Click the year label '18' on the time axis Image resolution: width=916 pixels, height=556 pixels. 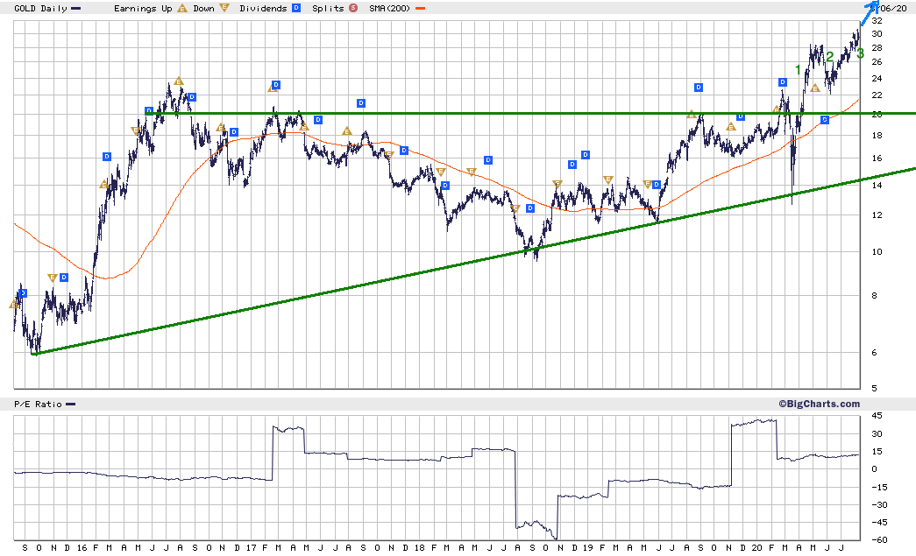coord(420,548)
